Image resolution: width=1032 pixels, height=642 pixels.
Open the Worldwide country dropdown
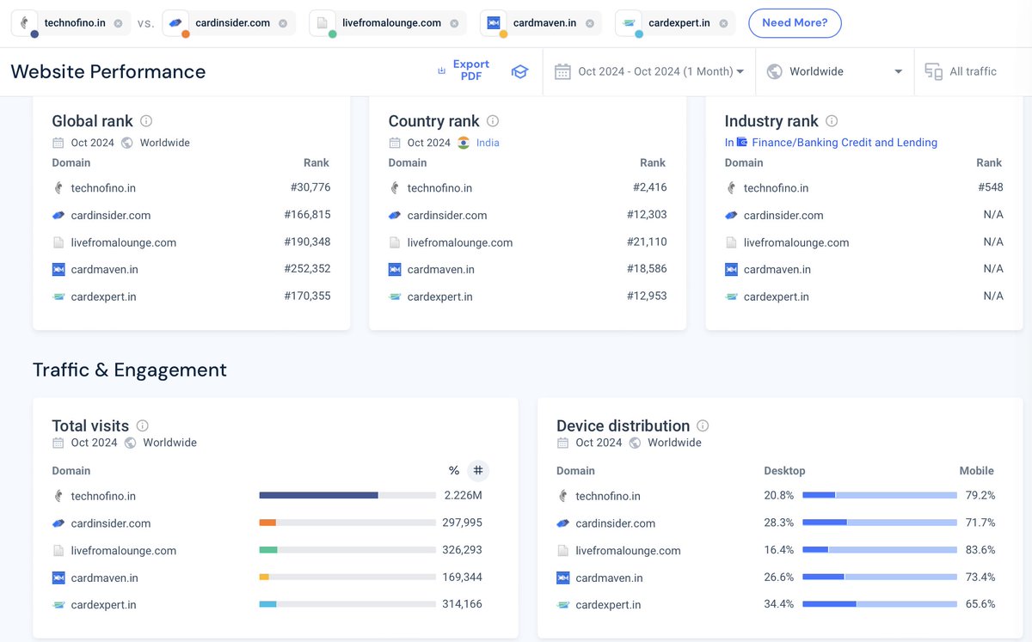834,71
